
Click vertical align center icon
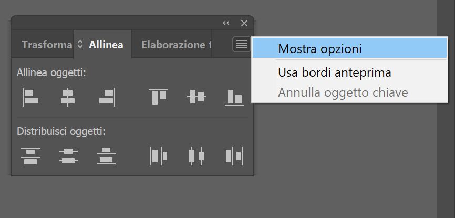tap(197, 97)
